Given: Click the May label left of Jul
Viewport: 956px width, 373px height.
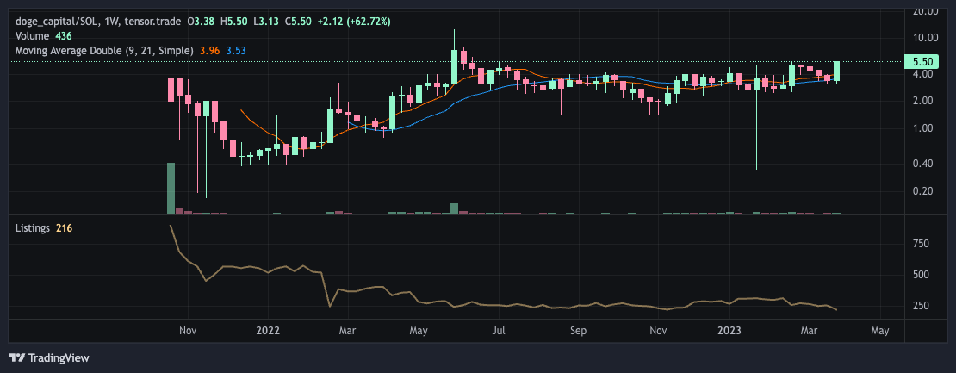Looking at the screenshot, I should pyautogui.click(x=419, y=330).
